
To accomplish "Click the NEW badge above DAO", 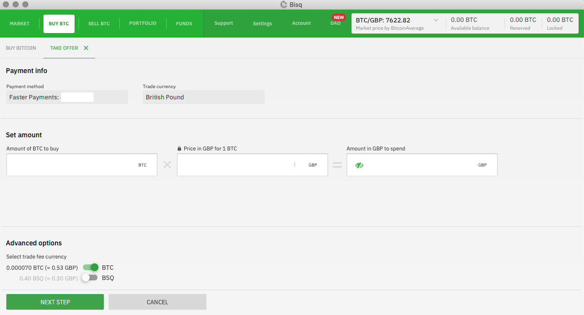I will coord(339,18).
